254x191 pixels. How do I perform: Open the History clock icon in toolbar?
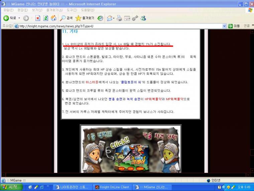[100, 18]
